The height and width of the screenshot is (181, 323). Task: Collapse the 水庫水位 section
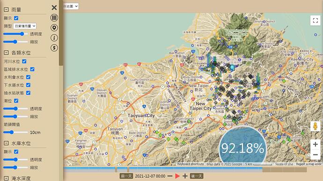pyautogui.click(x=6, y=143)
